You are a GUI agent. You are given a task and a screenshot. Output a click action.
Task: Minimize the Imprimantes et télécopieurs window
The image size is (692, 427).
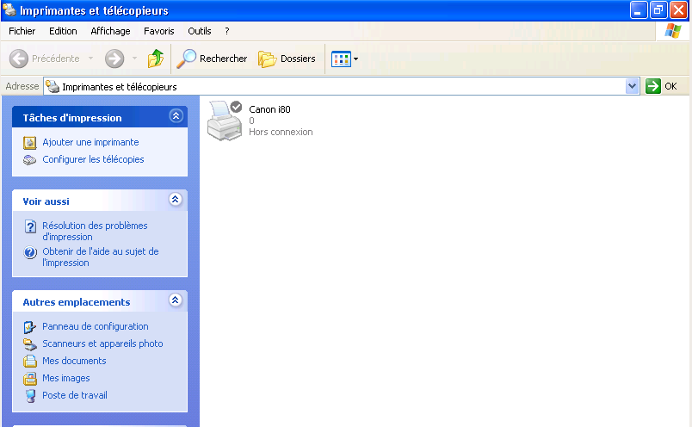[x=639, y=10]
